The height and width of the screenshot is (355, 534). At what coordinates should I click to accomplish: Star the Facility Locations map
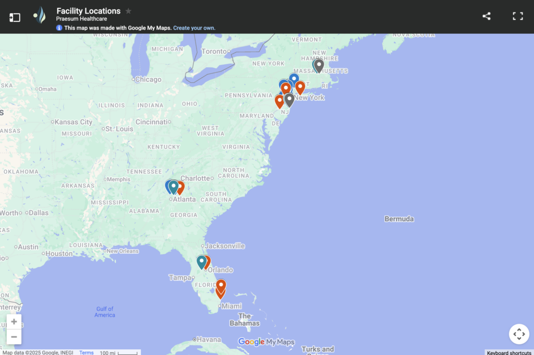pyautogui.click(x=128, y=11)
